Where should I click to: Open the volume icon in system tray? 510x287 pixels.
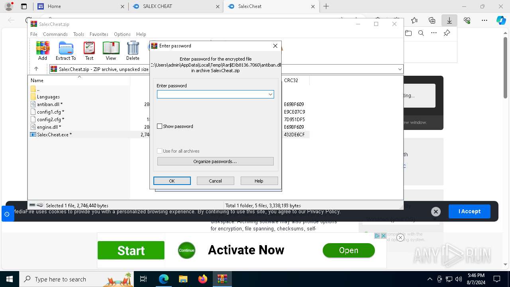pyautogui.click(x=459, y=279)
